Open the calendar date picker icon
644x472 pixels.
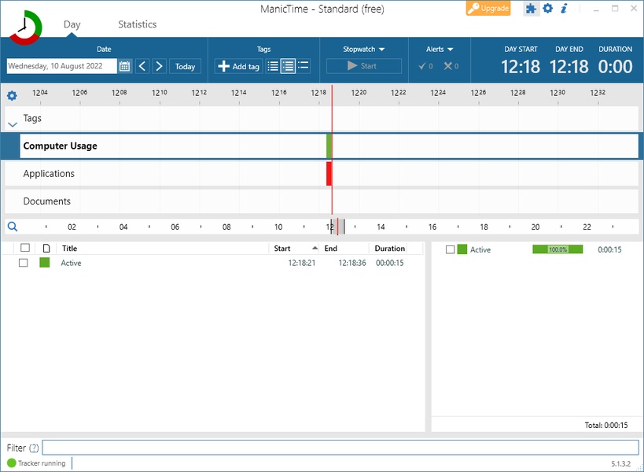[x=125, y=67]
